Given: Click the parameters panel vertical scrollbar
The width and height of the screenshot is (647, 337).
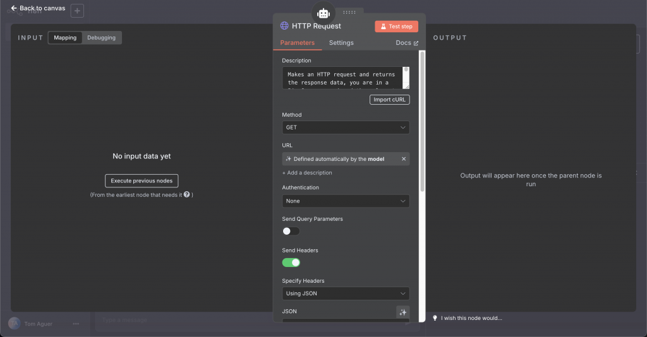Looking at the screenshot, I should coord(422,120).
